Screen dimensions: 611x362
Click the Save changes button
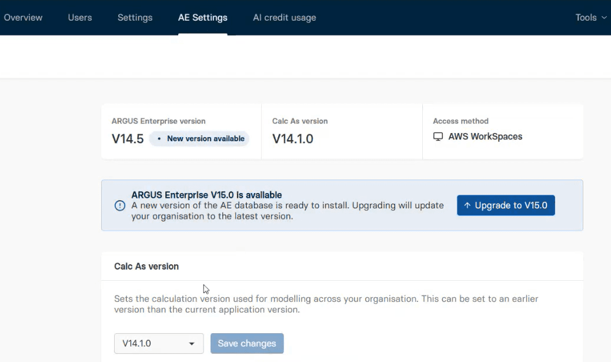[247, 343]
